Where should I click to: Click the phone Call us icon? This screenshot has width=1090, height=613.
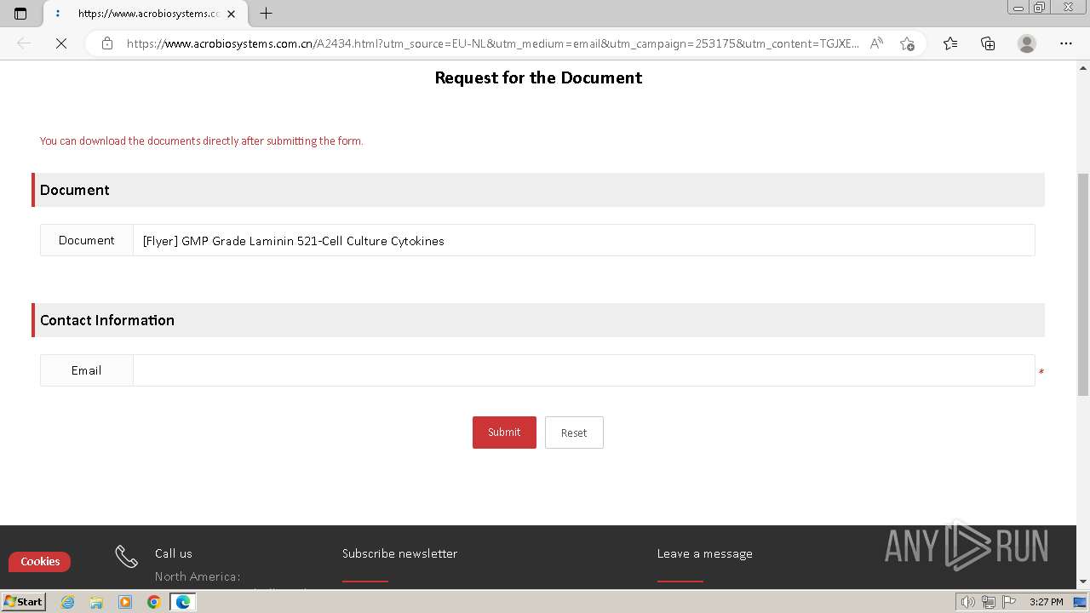pos(126,557)
